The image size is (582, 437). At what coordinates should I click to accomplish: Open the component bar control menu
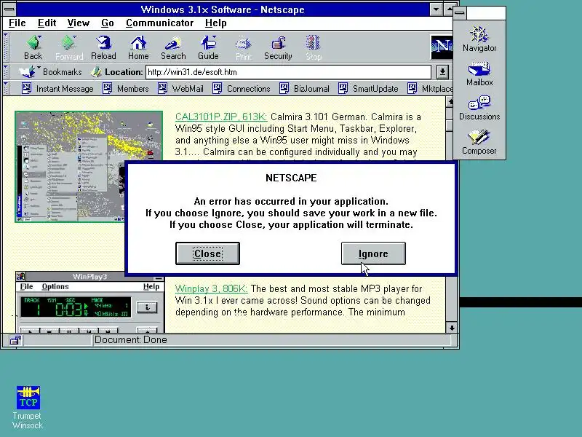[460, 13]
